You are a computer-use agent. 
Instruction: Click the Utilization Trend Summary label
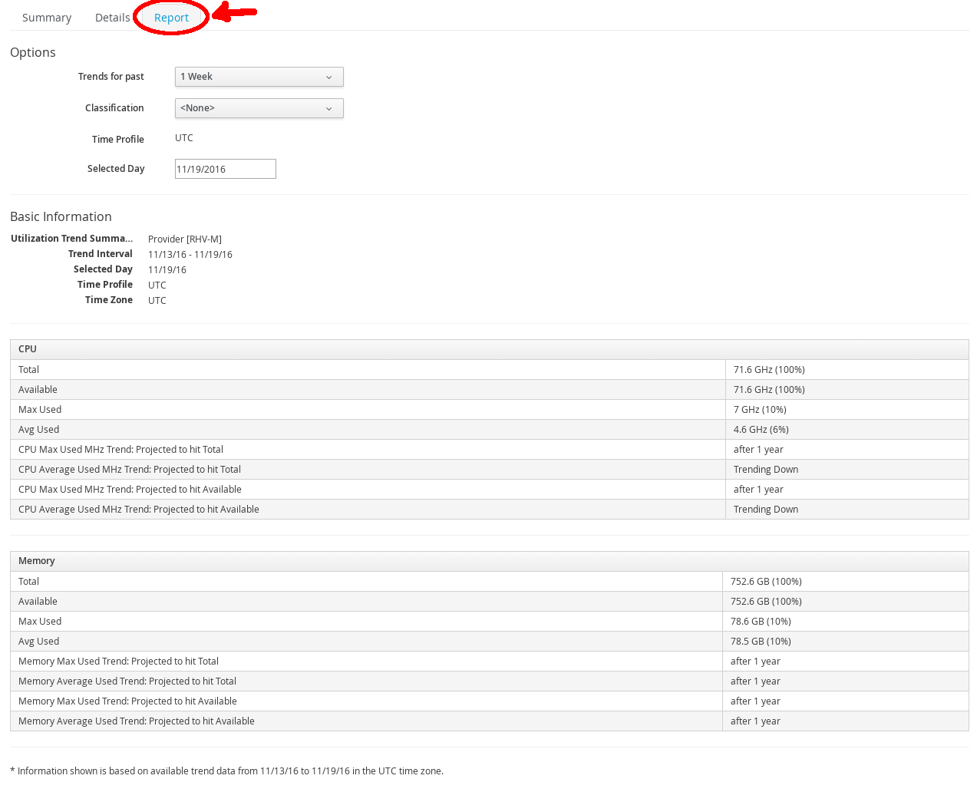pyautogui.click(x=72, y=239)
